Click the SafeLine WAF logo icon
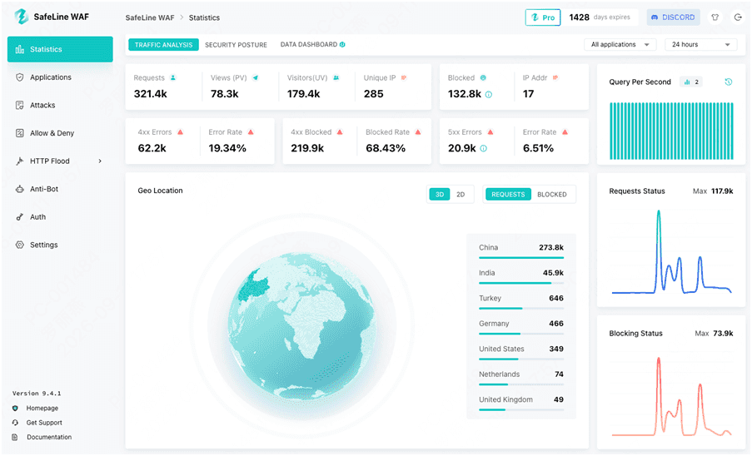 (x=21, y=17)
